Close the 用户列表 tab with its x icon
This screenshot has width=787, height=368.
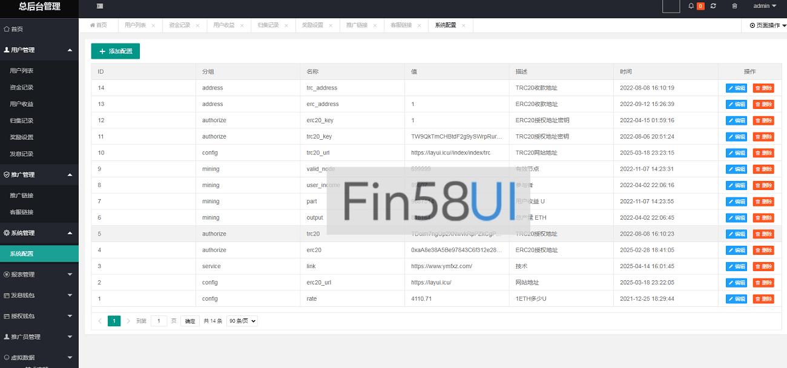click(153, 25)
